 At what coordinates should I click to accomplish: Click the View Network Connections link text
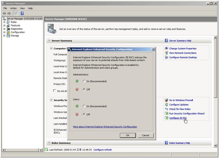pos(183,53)
